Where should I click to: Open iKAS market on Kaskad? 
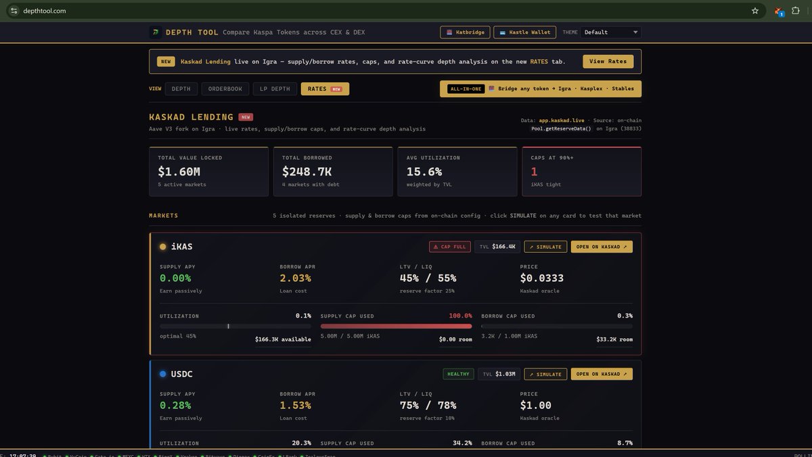(x=602, y=247)
